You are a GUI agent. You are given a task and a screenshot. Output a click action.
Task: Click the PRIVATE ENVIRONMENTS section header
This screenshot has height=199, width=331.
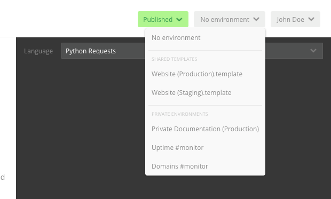click(x=179, y=114)
